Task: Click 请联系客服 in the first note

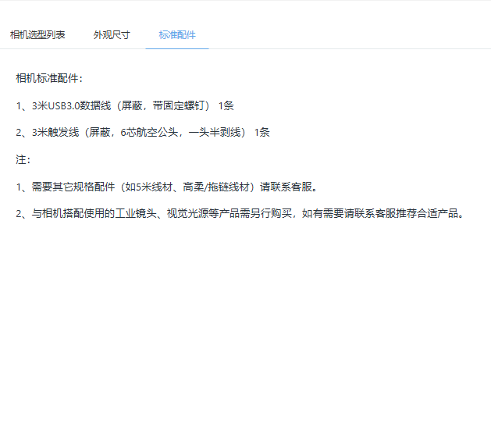Action: [x=286, y=187]
